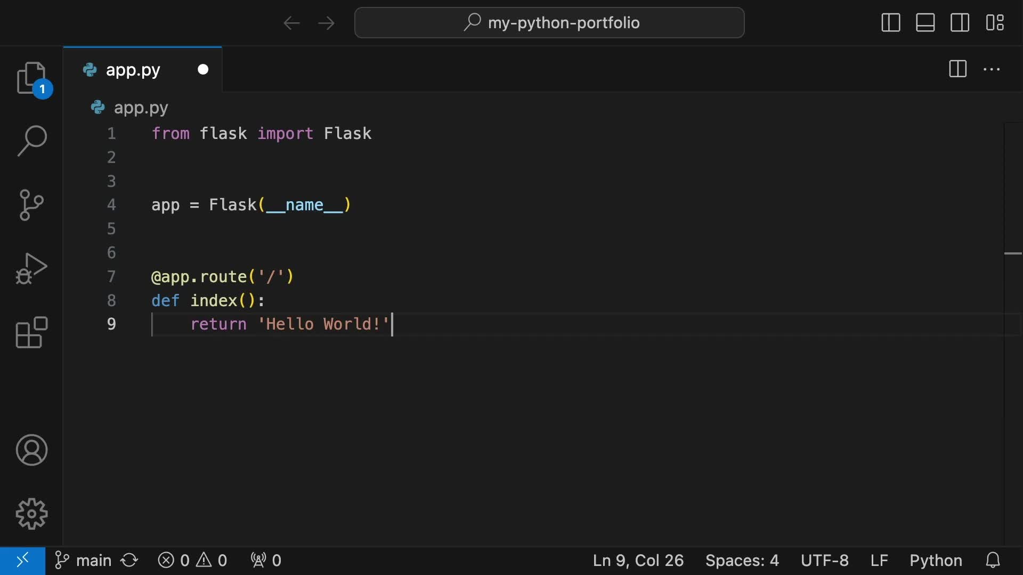Toggle the secondary side bar
The image size is (1023, 575).
pos(960,23)
